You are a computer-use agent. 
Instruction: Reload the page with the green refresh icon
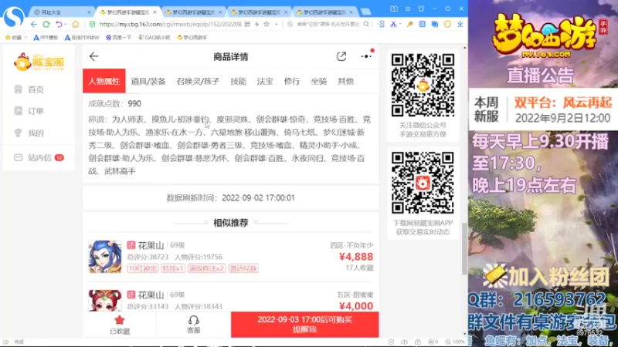(46, 25)
